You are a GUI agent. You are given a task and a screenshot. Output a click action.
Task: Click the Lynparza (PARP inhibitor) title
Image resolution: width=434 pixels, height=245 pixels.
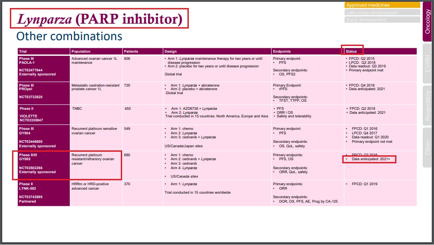[99, 19]
